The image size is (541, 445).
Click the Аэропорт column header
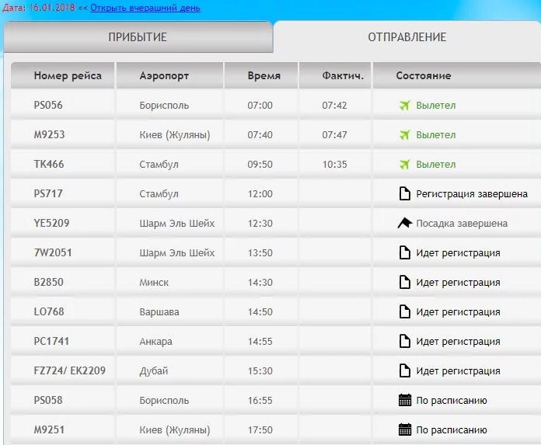pyautogui.click(x=164, y=76)
